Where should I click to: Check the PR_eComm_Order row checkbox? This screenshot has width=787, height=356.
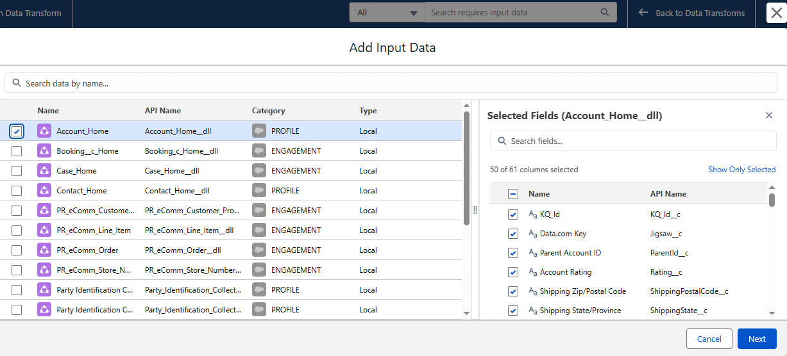pyautogui.click(x=17, y=250)
